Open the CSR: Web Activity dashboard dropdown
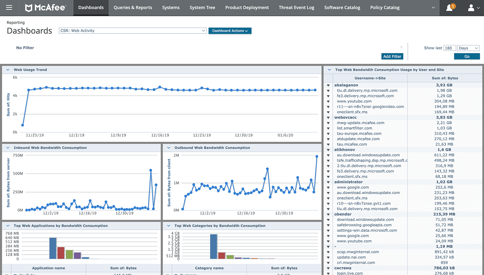Viewport: 484px width, 275px height. coord(133,31)
